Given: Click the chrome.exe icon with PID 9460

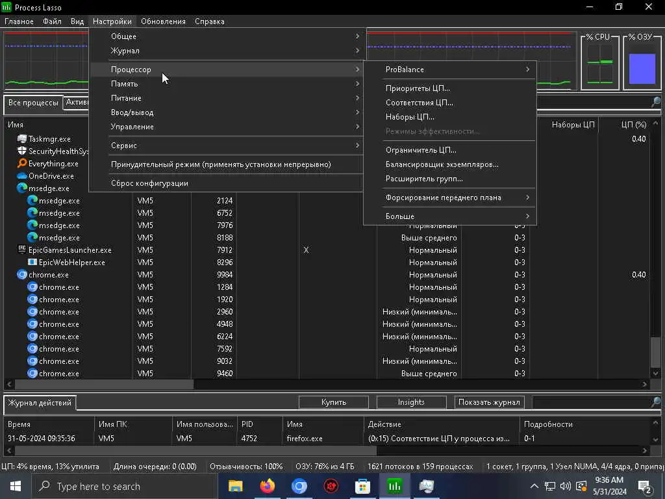Looking at the screenshot, I should pos(32,374).
